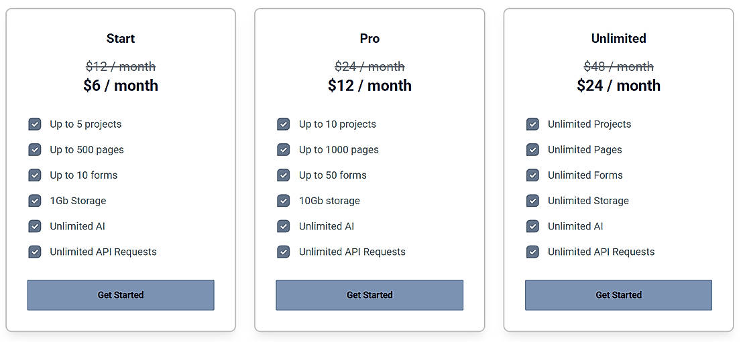Screen dimensions: 743x342
Task: Toggle the 'Unlimited Projects' checkbox
Action: pyautogui.click(x=533, y=124)
